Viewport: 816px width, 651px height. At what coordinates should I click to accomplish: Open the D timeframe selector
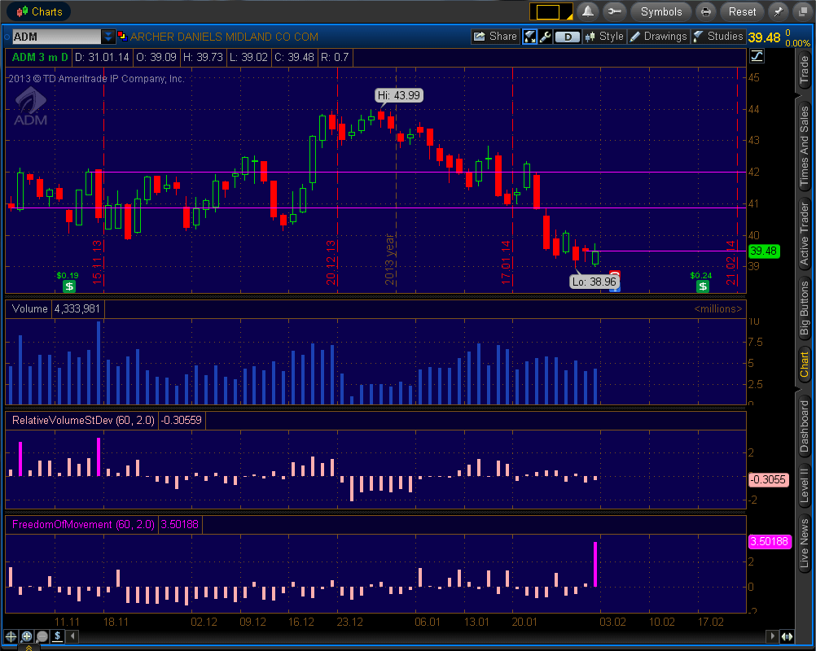coord(568,37)
